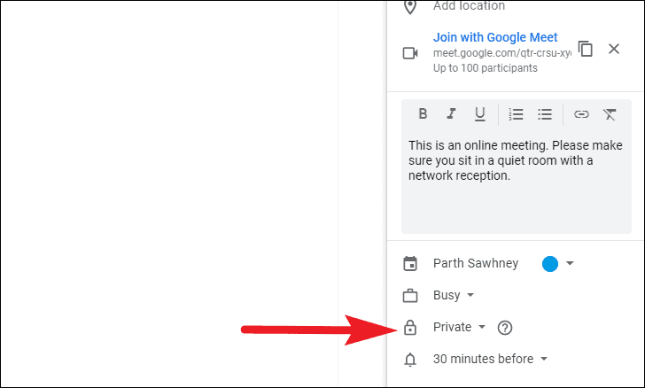Toggle underline formatting in description
This screenshot has height=388, width=645.
coord(479,114)
